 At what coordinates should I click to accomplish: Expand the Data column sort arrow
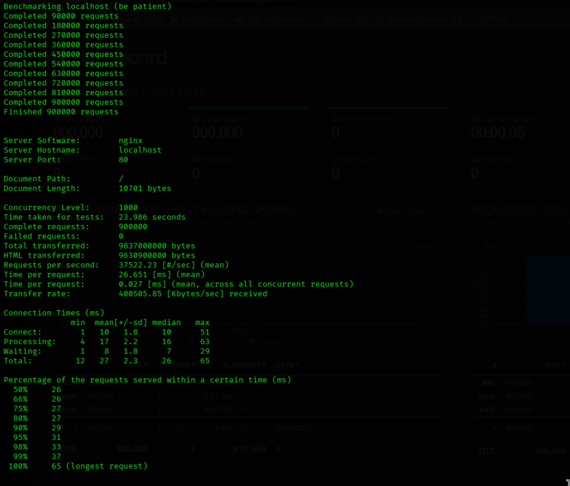pos(297,365)
